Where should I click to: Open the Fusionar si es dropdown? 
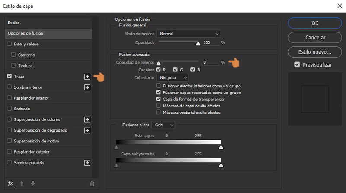pos(163,125)
